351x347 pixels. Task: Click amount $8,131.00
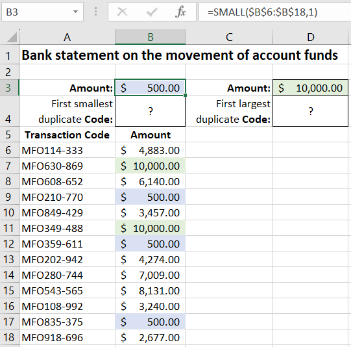pyautogui.click(x=151, y=290)
